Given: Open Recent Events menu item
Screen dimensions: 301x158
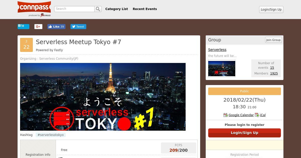Looking at the screenshot, I should point(145,9).
